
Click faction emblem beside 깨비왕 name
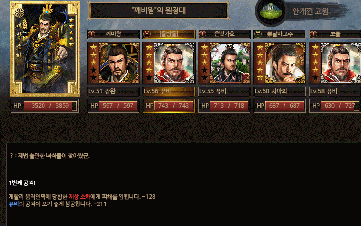tap(91, 34)
